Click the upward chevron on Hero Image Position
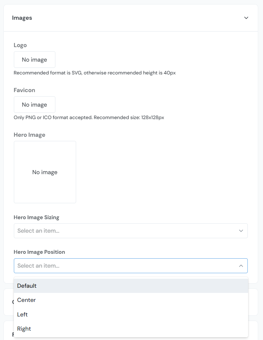 coord(241,266)
